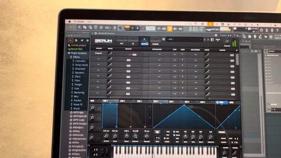281x158 pixels.
Task: Click Serum's MASTER volume knob
Action: (227, 42)
